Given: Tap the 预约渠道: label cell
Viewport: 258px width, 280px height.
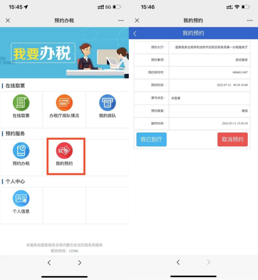Looking at the screenshot, I should pyautogui.click(x=152, y=111).
